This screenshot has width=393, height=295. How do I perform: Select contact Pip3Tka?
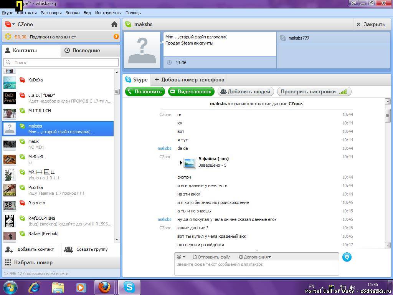(58, 190)
